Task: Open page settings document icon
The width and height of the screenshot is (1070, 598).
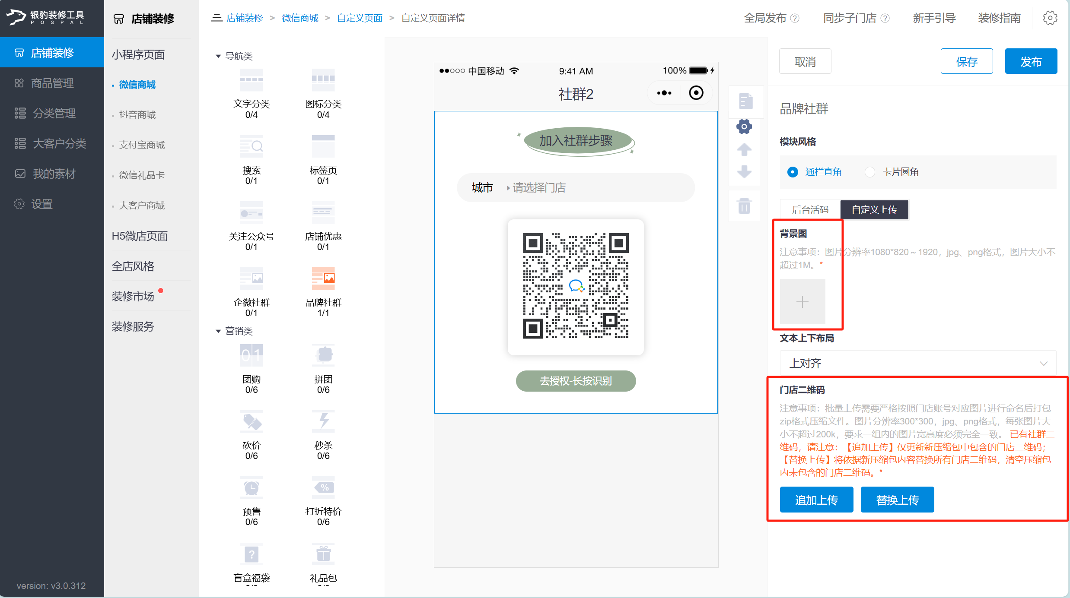Action: (745, 101)
